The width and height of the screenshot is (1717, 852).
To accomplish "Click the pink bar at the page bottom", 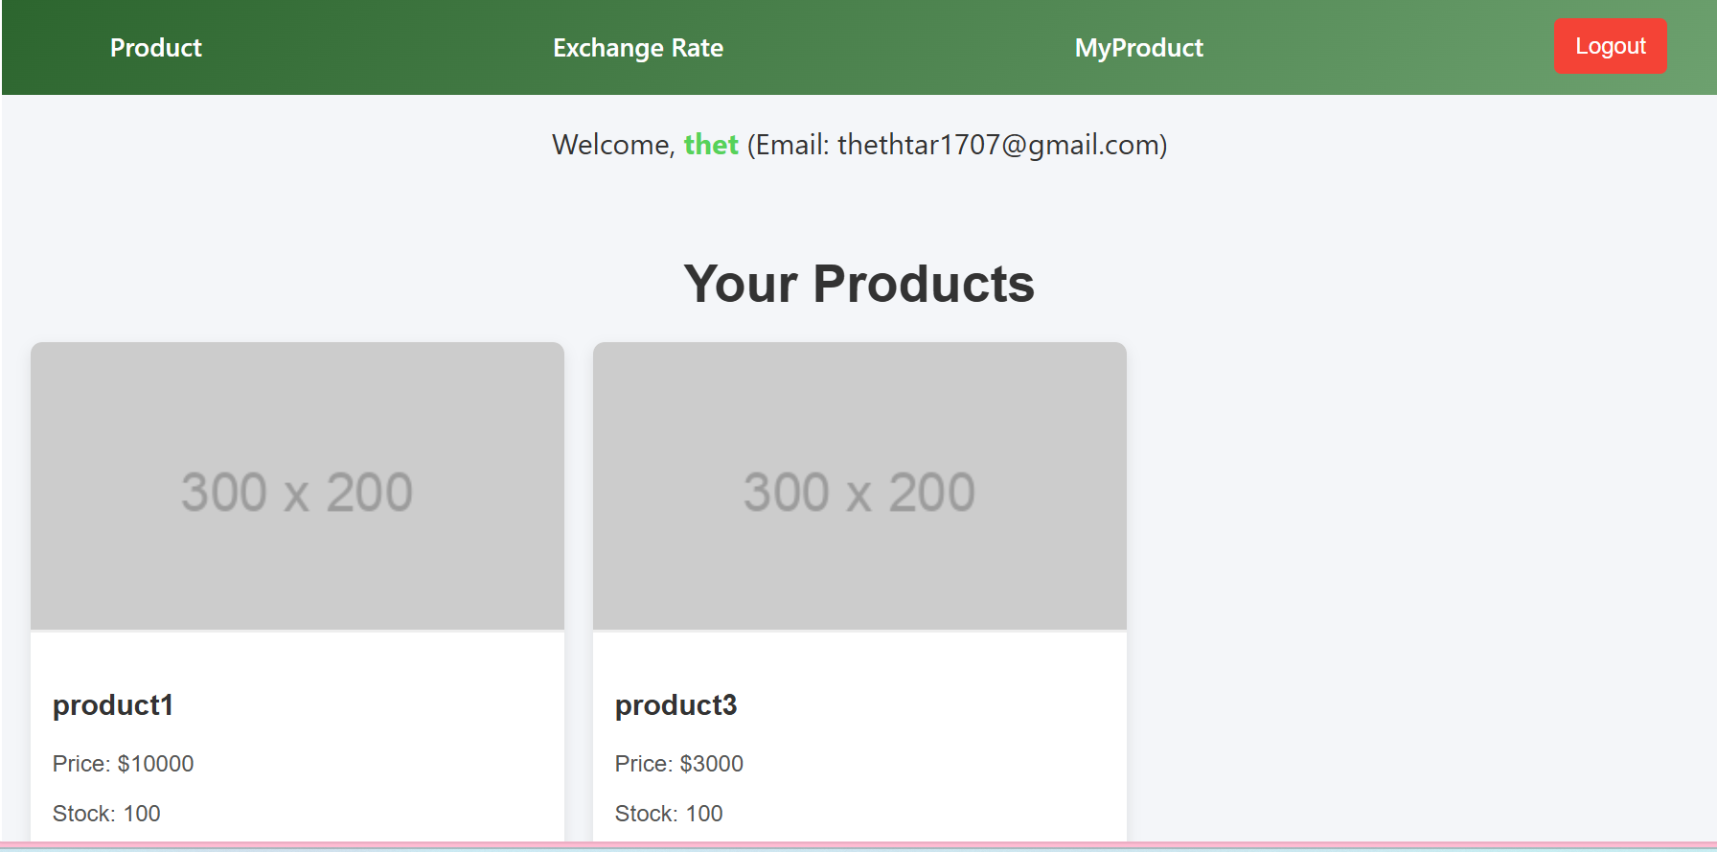I will 858,845.
